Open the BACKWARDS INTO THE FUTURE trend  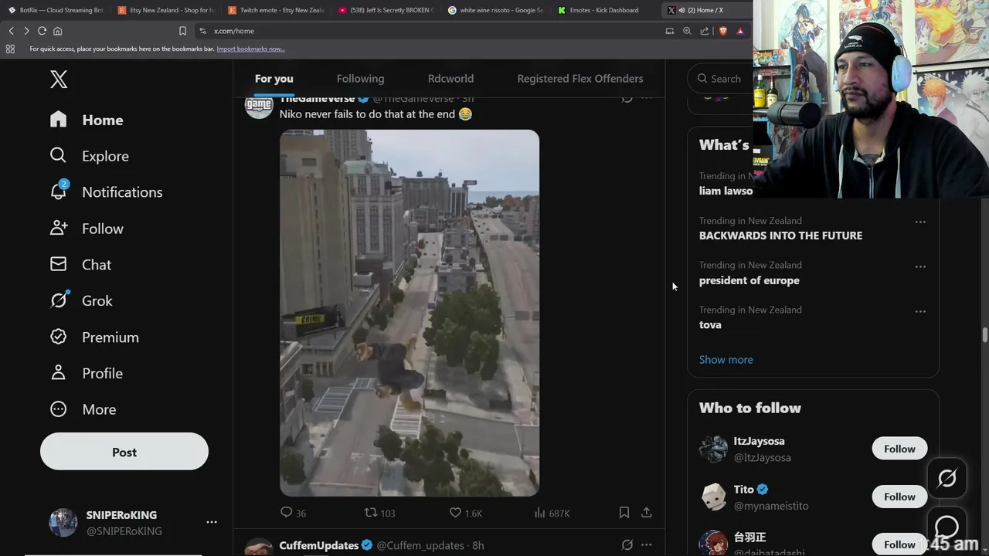click(x=780, y=236)
